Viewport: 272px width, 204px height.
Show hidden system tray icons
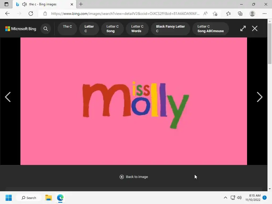225,198
